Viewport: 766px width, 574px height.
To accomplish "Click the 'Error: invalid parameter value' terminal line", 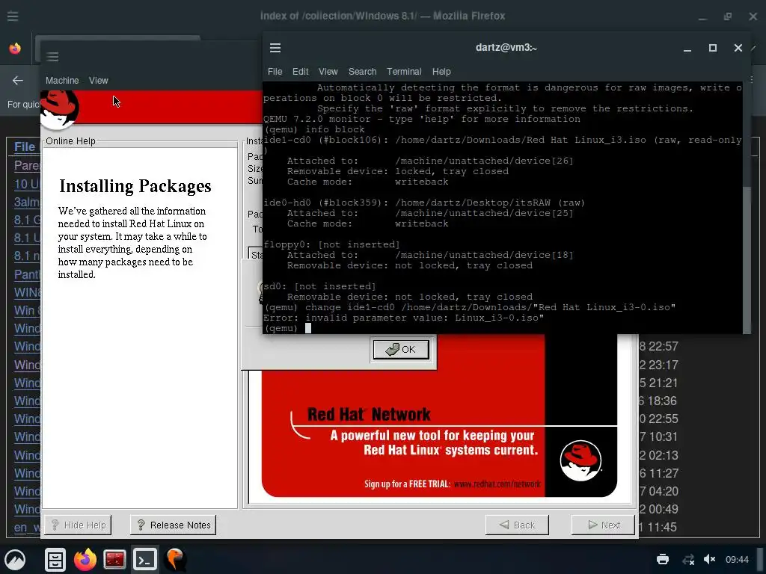I will 403,318.
